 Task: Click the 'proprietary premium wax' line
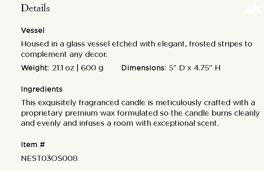click(x=141, y=113)
